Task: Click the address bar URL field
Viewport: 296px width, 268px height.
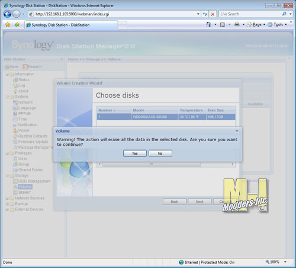Action: 112,14
